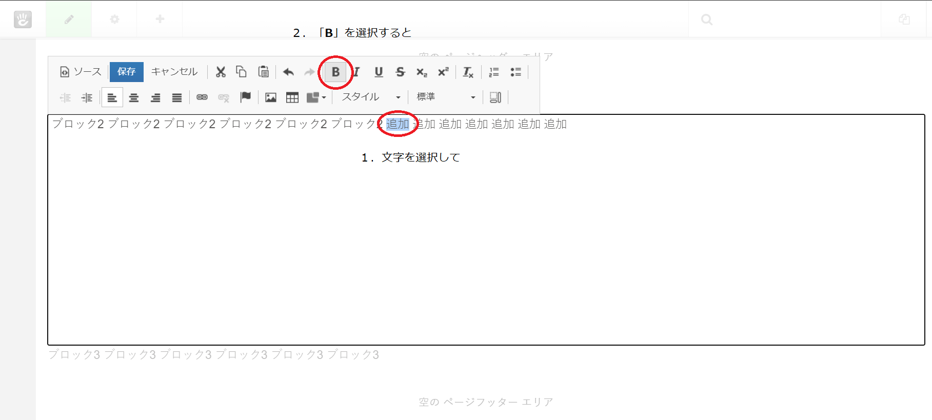The height and width of the screenshot is (420, 932).
Task: Open the sitemap pages icon at top right
Action: pyautogui.click(x=904, y=19)
